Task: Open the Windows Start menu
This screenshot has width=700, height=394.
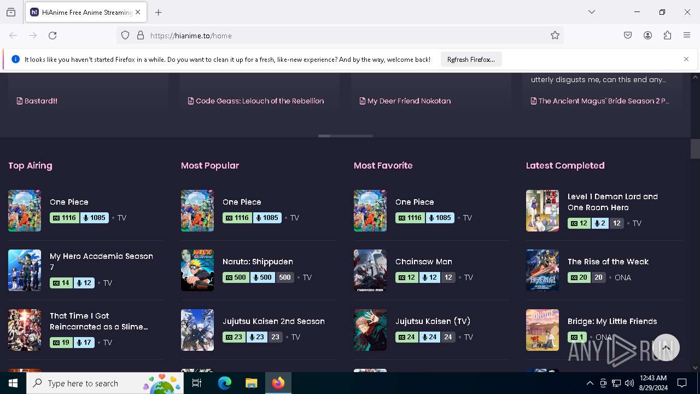Action: [13, 383]
